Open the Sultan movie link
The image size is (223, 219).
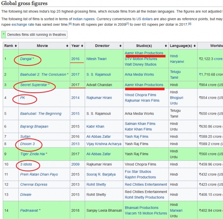pos(25,136)
